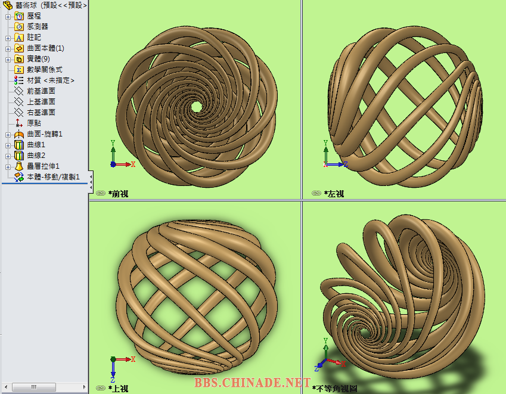Click the YZ axis triad in 左視 viewport
The image size is (506, 394).
click(x=336, y=154)
